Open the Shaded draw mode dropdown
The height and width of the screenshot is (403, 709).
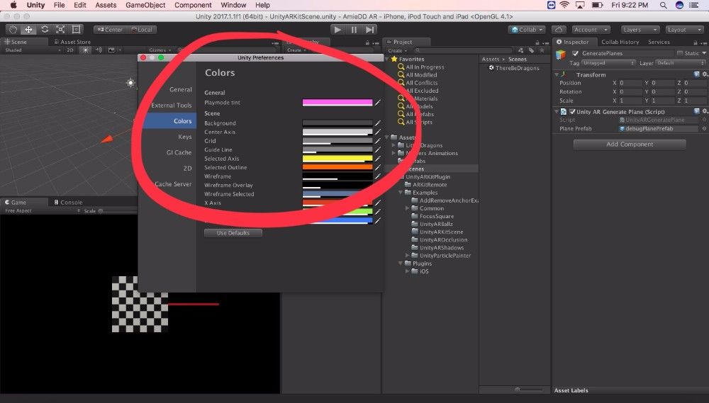coord(32,50)
